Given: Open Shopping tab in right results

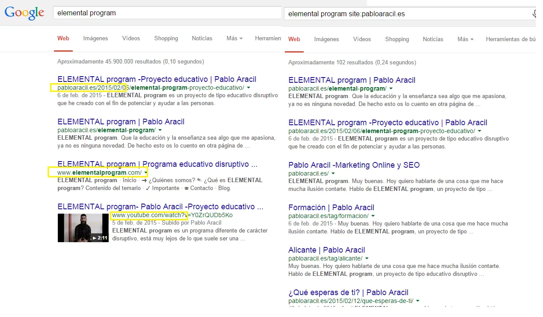Looking at the screenshot, I should pos(397,39).
